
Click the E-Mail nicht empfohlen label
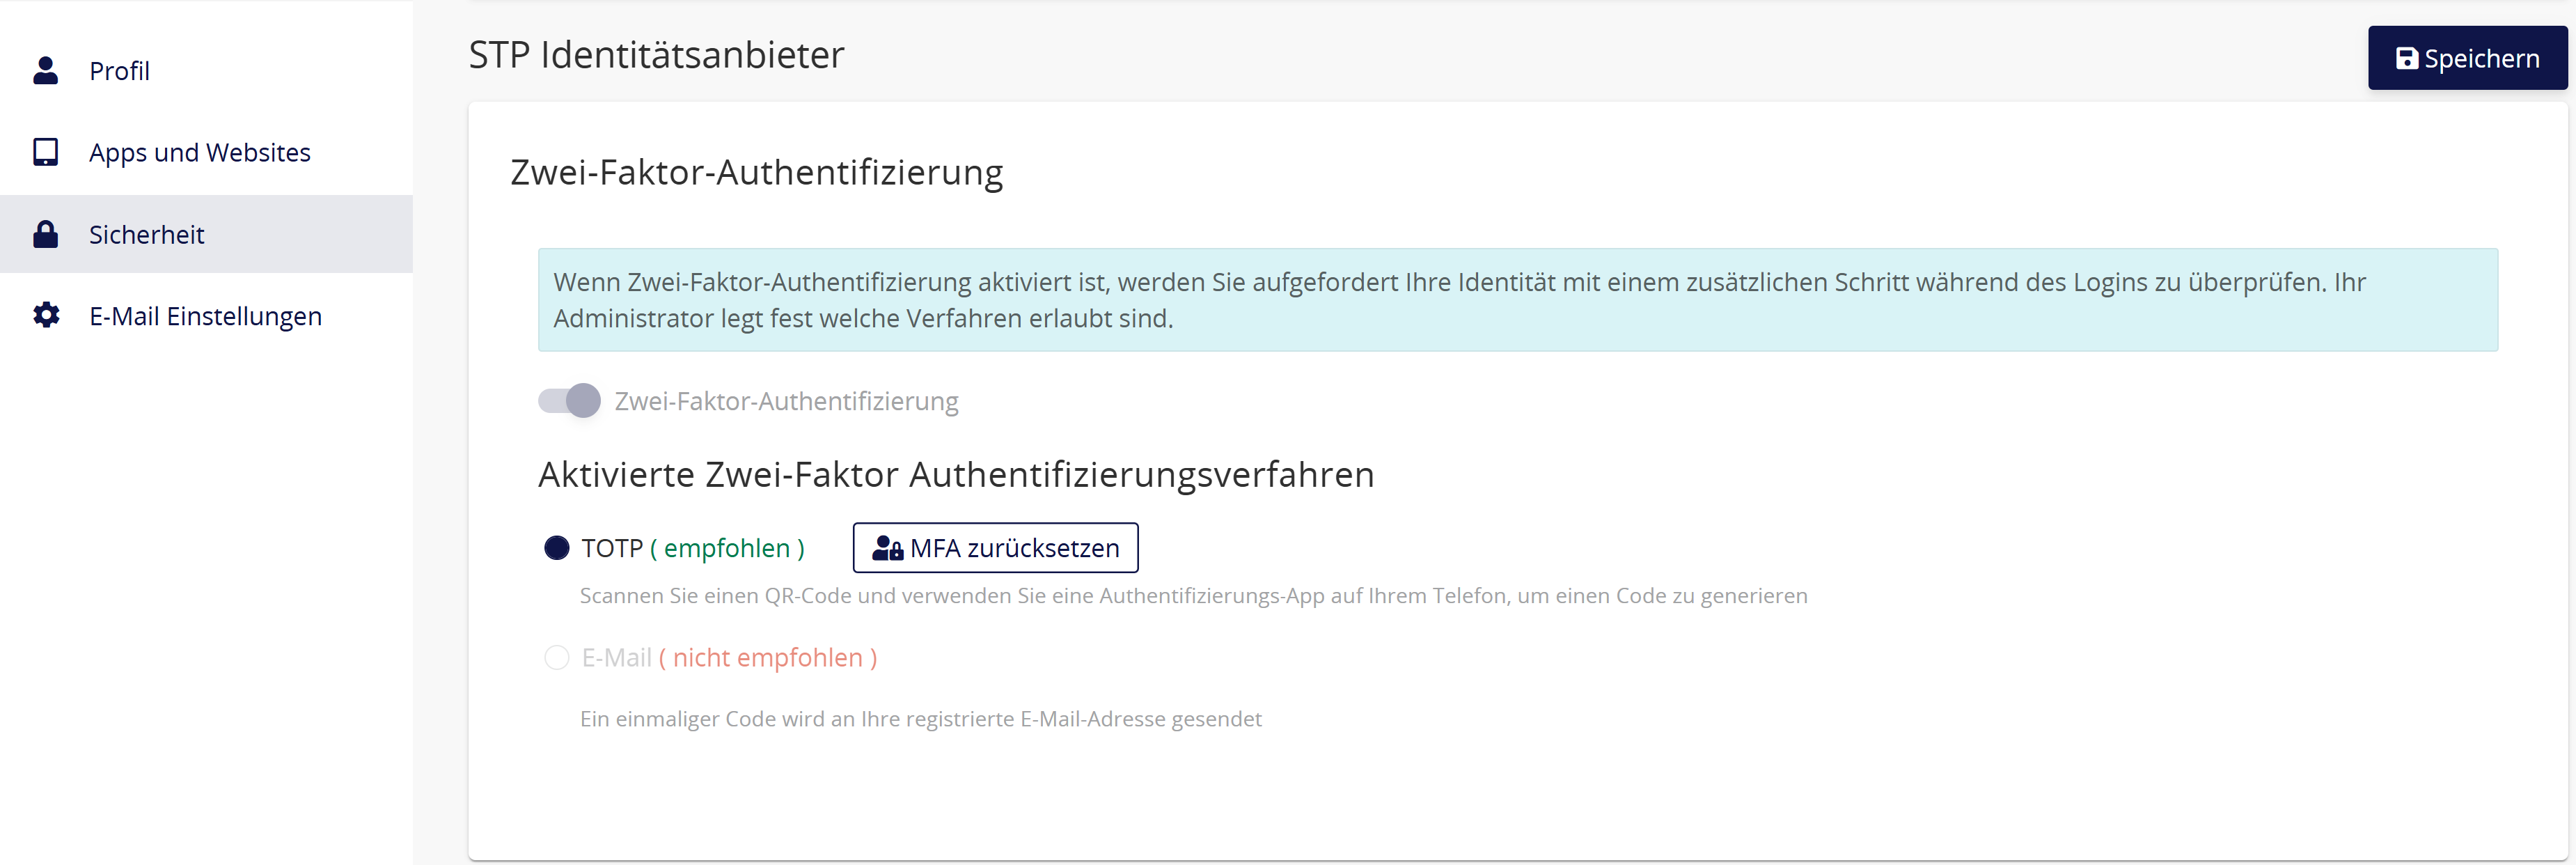(x=729, y=658)
